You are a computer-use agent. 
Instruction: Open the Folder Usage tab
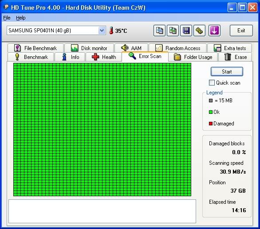pyautogui.click(x=193, y=57)
